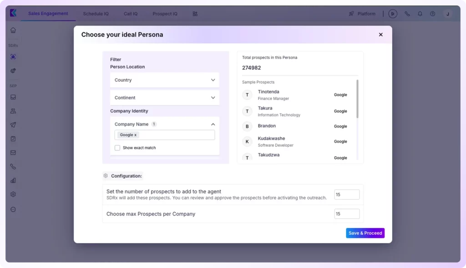Open the home icon in sidebar
Viewport: 466px width, 268px height.
pyautogui.click(x=13, y=30)
